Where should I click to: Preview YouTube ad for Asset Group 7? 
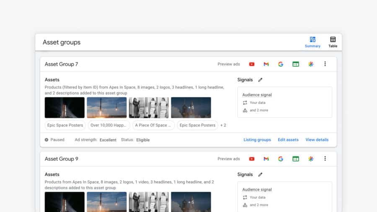tap(252, 64)
